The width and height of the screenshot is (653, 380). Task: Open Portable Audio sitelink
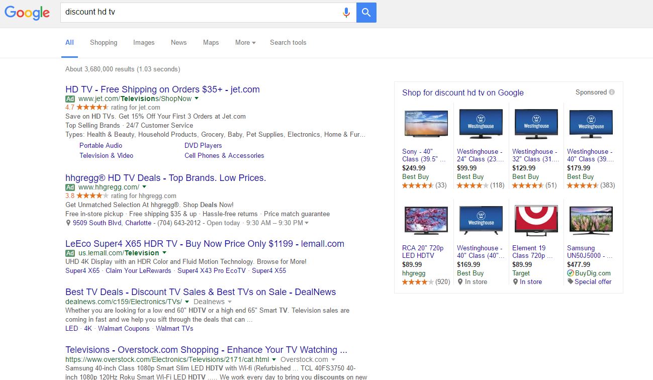click(x=101, y=145)
